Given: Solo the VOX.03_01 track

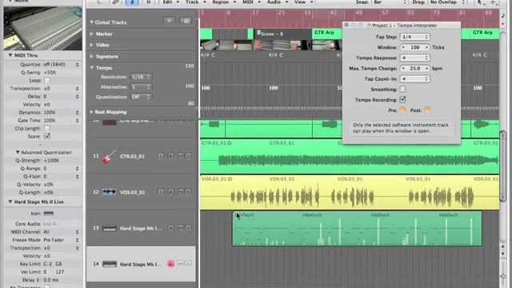Looking at the screenshot, I should pyautogui.click(x=189, y=192).
